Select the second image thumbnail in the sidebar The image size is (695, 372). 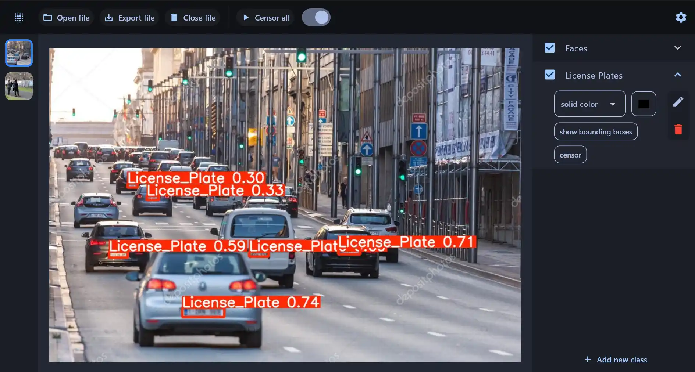[19, 86]
